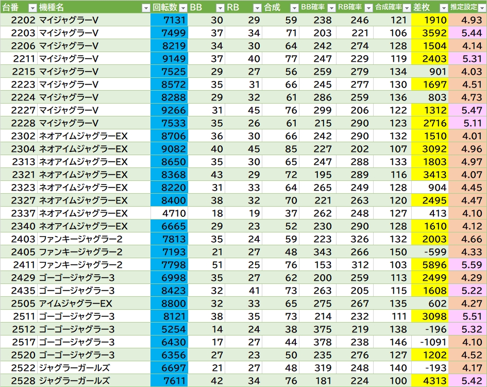The image size is (487, 387).
Task: Open the 合成 column filter dropdown
Action: pos(294,8)
